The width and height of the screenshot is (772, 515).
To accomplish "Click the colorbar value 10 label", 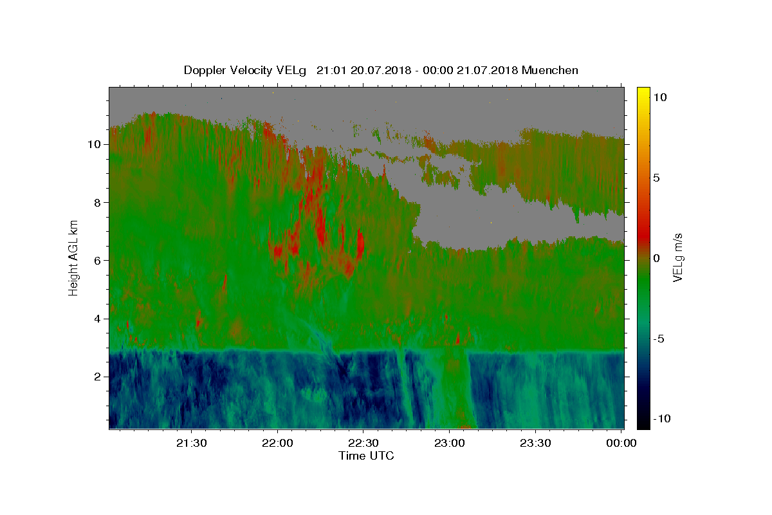I will tap(661, 97).
